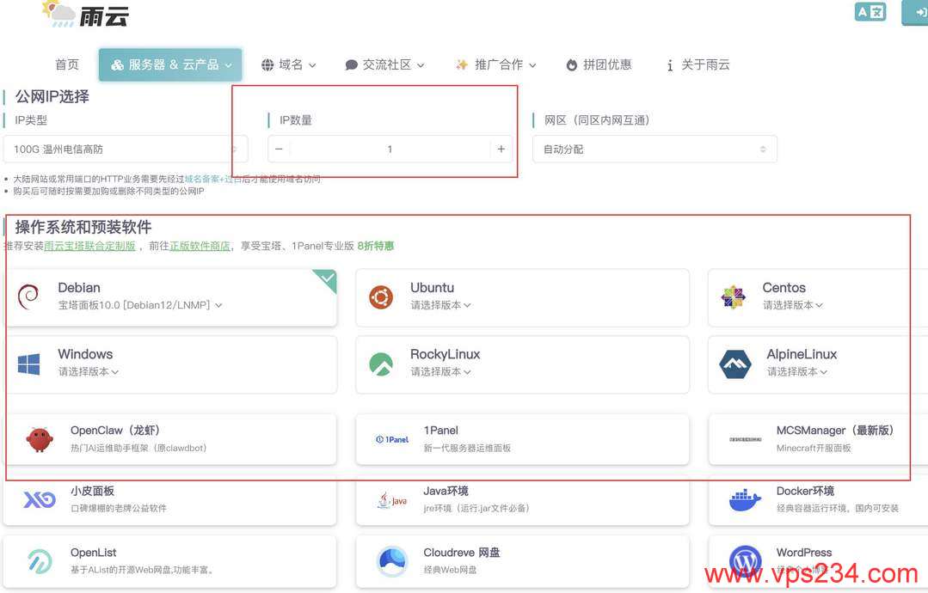Screen dimensions: 928x593
Task: Click the 小皮面板 XP logo icon
Action: [x=40, y=499]
